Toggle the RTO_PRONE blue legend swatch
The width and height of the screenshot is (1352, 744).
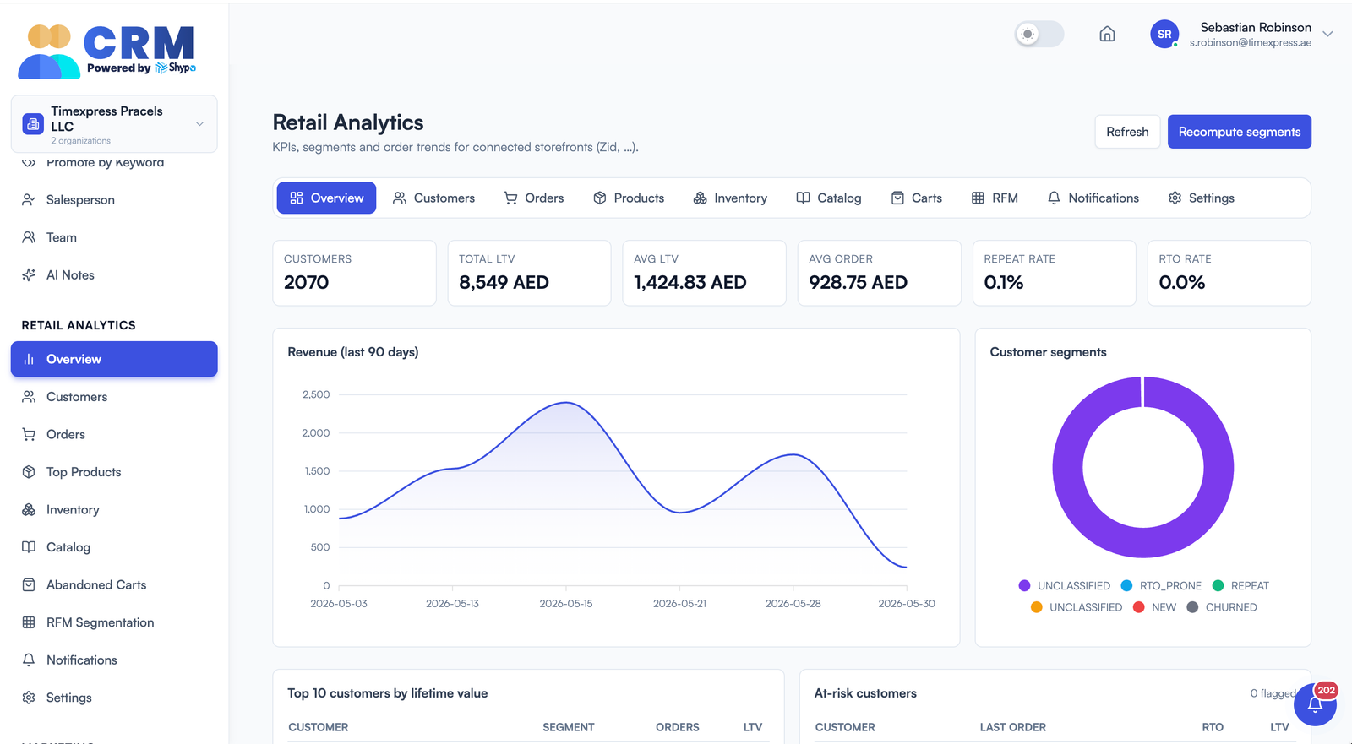(x=1126, y=585)
